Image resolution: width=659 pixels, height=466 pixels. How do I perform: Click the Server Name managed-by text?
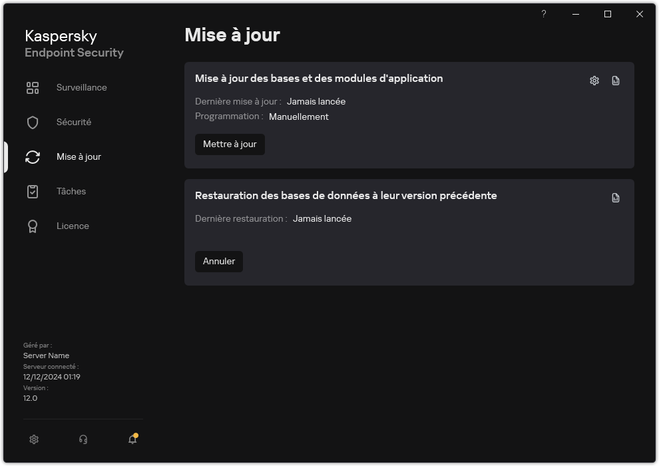pos(46,355)
